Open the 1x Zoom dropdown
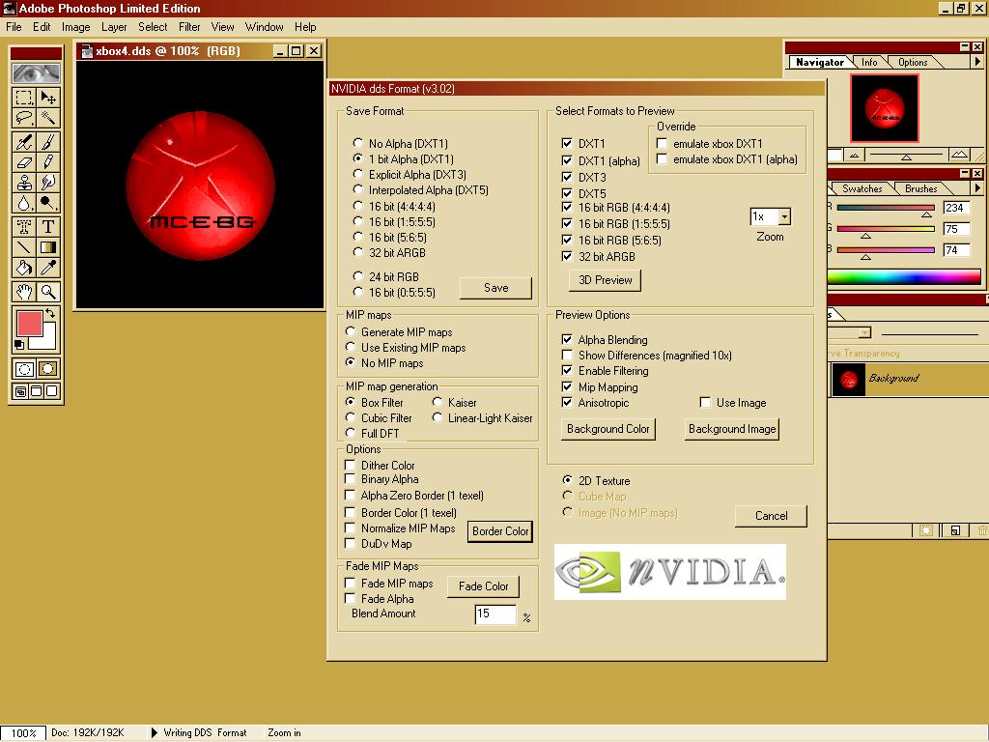989x742 pixels. (783, 217)
